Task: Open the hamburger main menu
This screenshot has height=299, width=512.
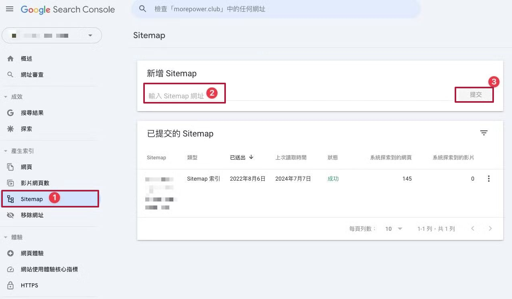Action: [10, 9]
